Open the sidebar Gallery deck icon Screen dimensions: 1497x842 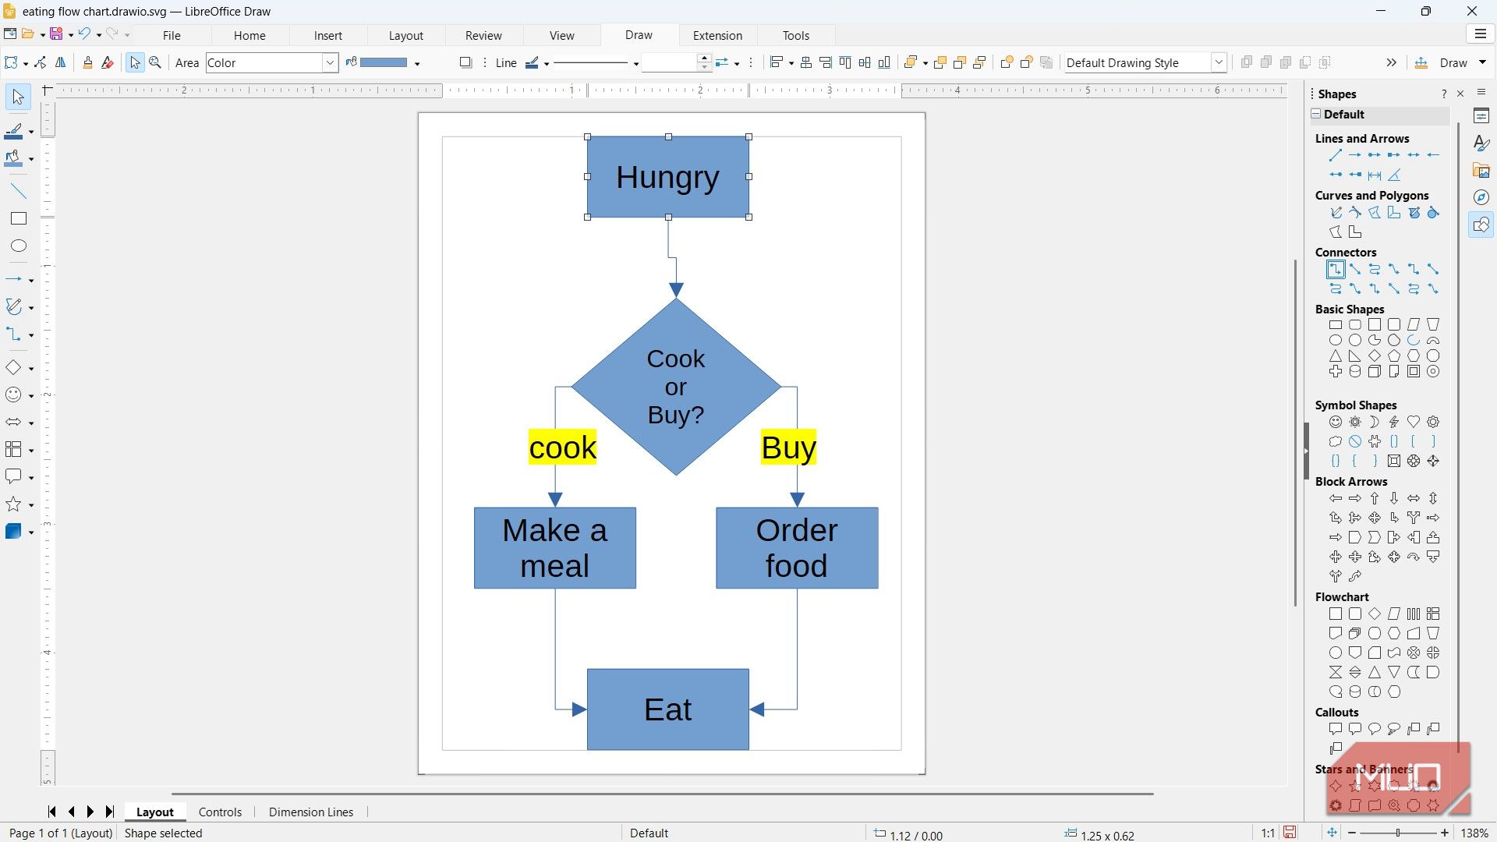point(1481,171)
